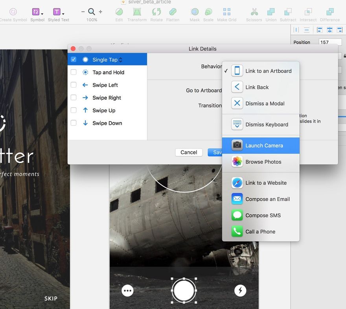This screenshot has width=346, height=309.
Task: Click the Position input field
Action: click(x=330, y=42)
